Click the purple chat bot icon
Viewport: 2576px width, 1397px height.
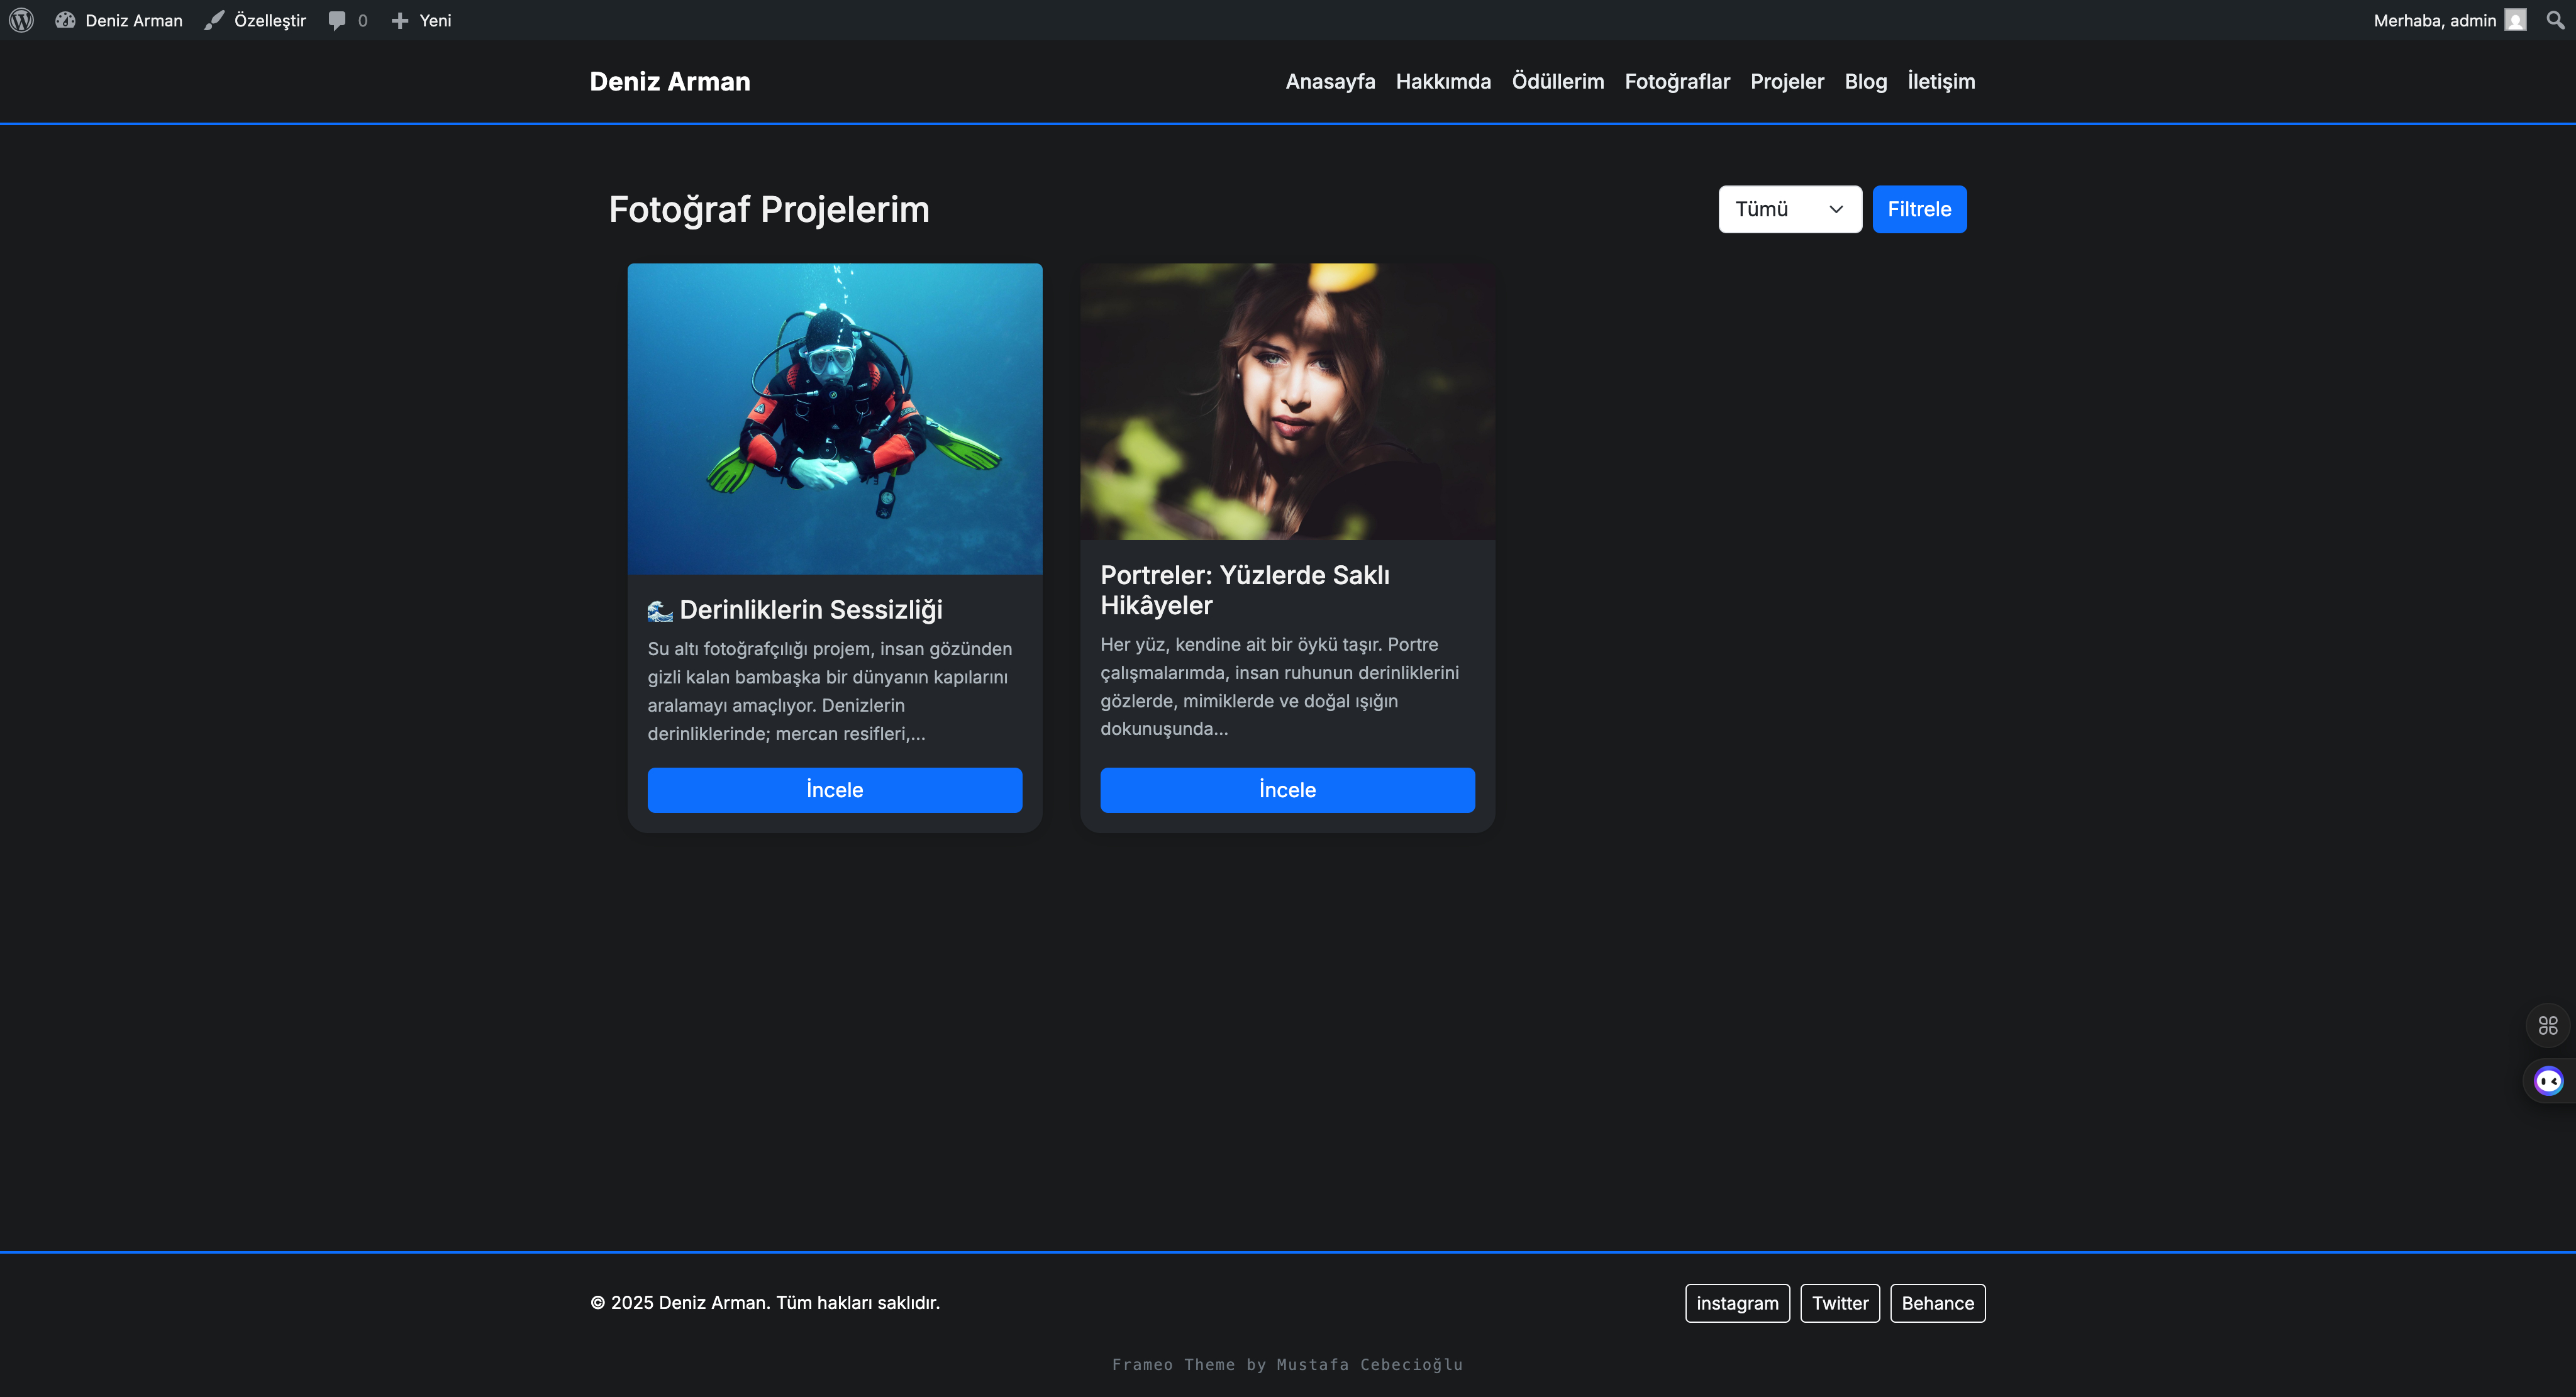[x=2548, y=1081]
